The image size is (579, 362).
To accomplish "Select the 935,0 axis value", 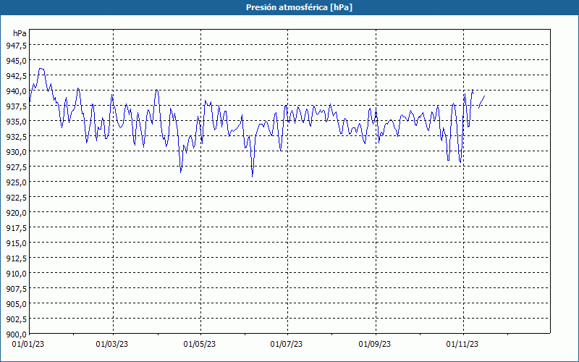I will coord(16,121).
